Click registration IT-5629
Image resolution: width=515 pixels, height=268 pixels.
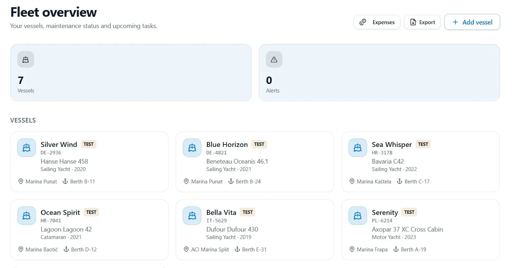pyautogui.click(x=216, y=221)
